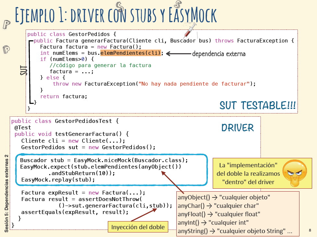Click the yellow 'implementación del doble' note
Viewport: 317px width, 237px height.
(247, 173)
